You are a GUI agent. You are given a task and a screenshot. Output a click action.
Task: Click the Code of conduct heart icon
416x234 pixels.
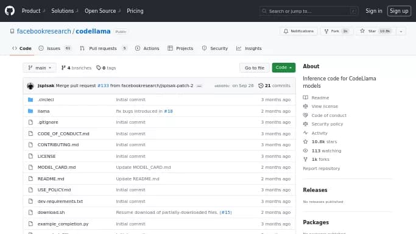click(x=305, y=115)
